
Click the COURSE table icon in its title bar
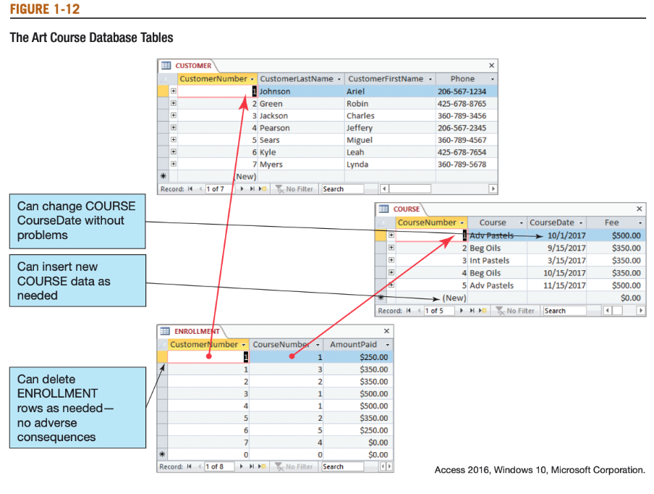(x=383, y=209)
